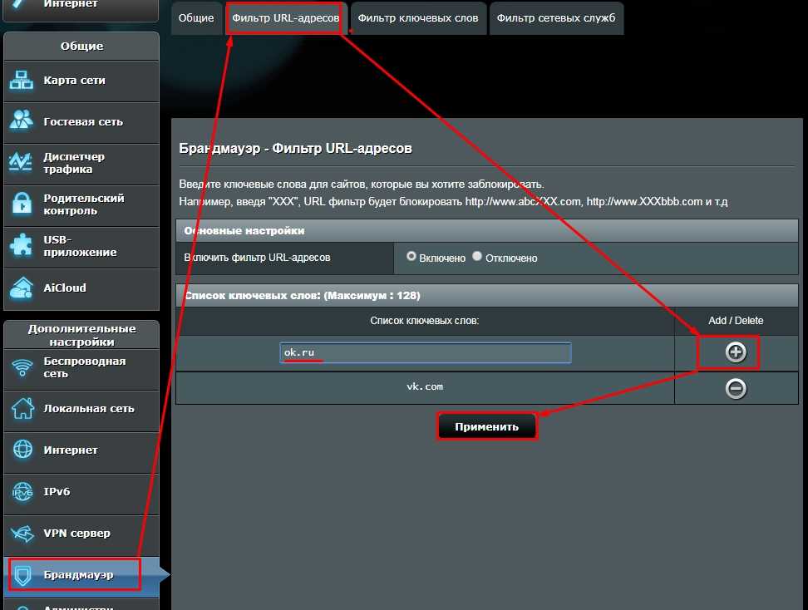Switch to Фильтр URL-адресов tab
Screen dimensions: 808x610
[285, 18]
